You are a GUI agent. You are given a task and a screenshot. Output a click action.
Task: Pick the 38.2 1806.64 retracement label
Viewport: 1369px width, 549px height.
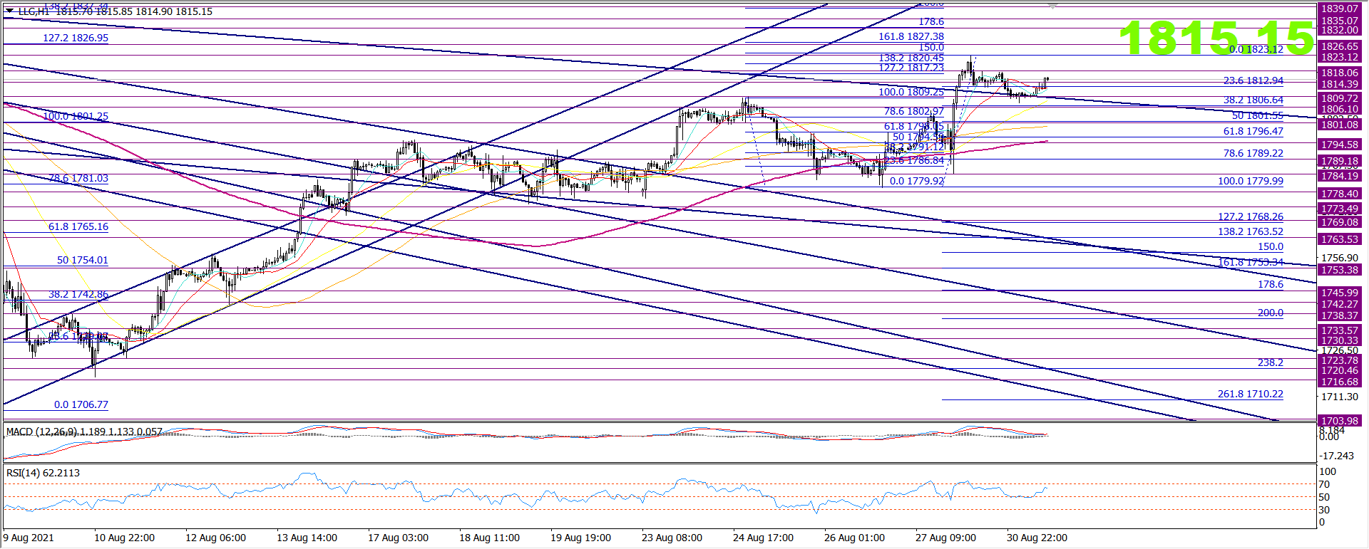(x=1253, y=100)
